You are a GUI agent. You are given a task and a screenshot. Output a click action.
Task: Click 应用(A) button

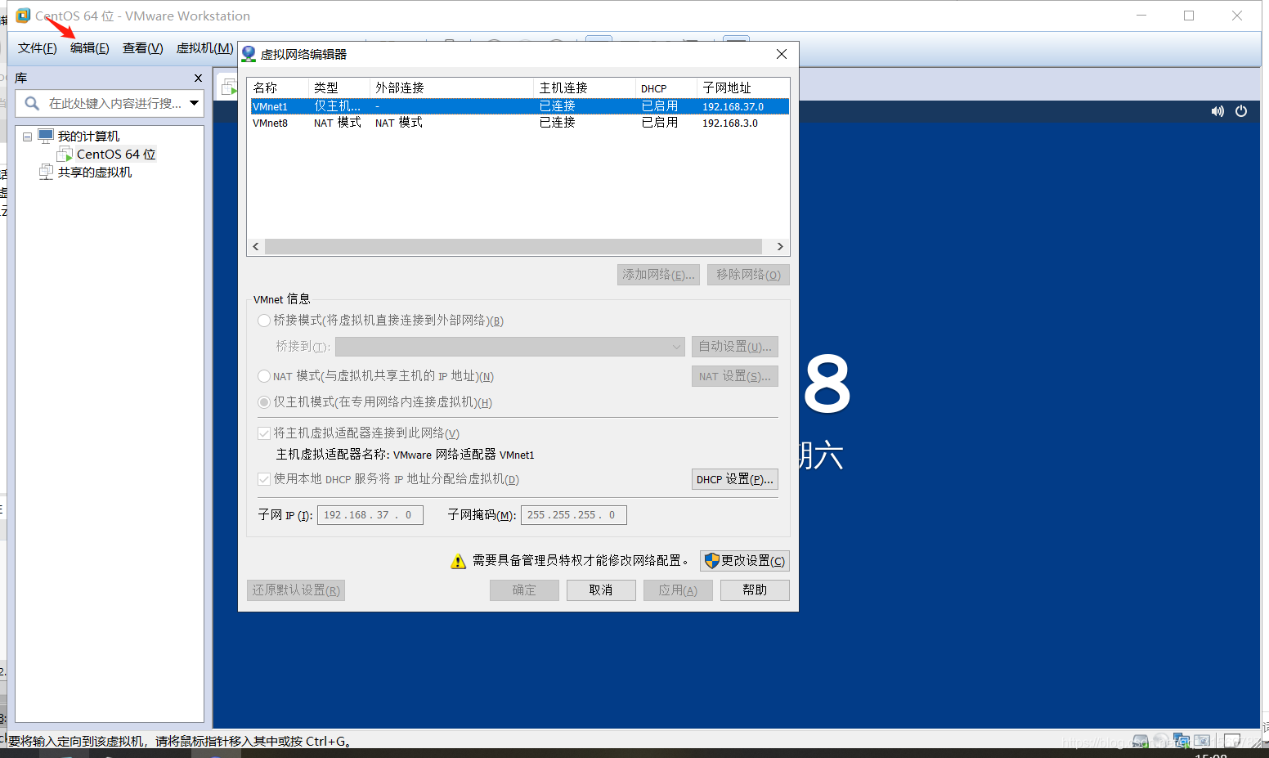coord(678,590)
